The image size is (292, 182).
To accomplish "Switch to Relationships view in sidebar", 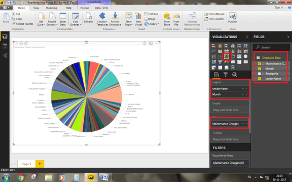I will 5,56.
